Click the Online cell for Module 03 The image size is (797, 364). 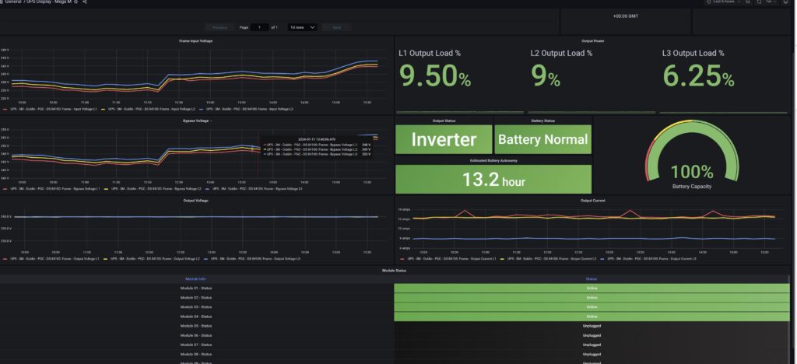pyautogui.click(x=592, y=307)
